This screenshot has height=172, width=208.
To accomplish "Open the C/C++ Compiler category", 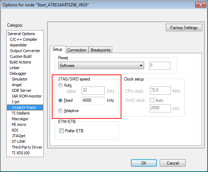I will coord(23,39).
